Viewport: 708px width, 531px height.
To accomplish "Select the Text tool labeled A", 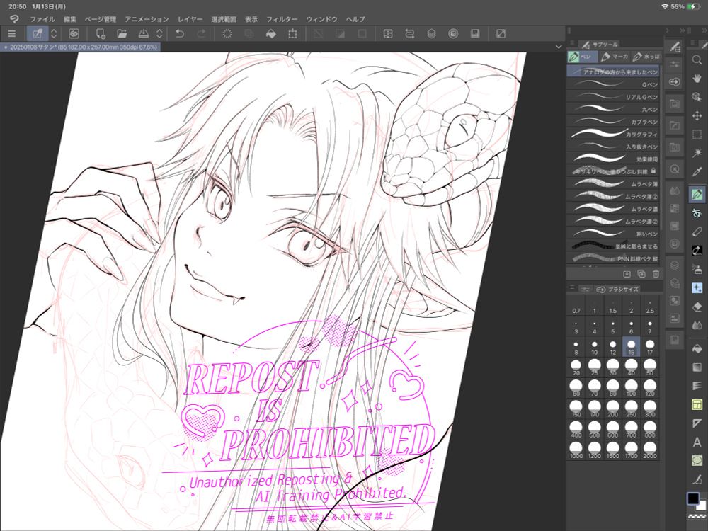I will [x=697, y=442].
